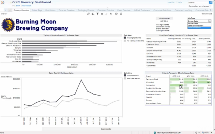This screenshot has height=134, width=215.
Task: Click the Back link
Action: [18, 6]
